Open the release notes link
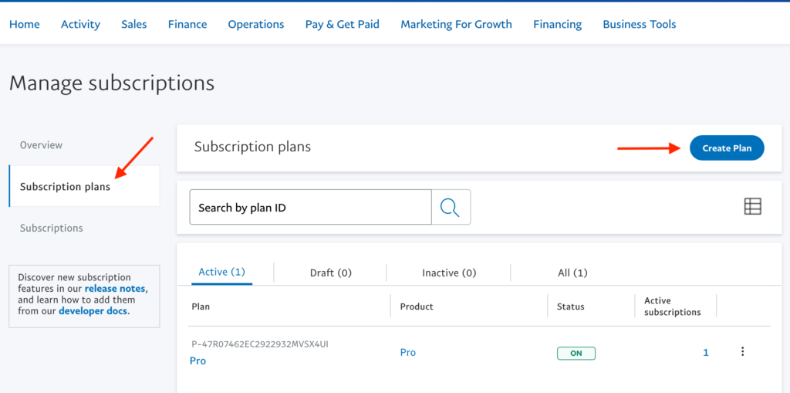The height and width of the screenshot is (393, 790). [x=115, y=289]
